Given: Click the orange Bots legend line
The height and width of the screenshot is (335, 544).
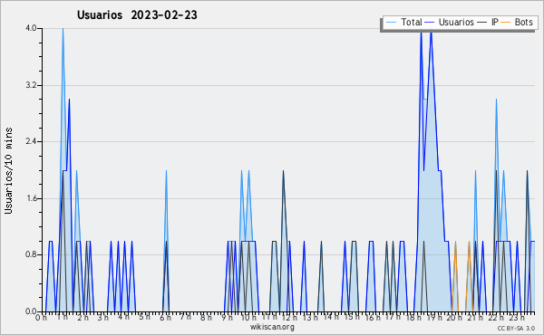Looking at the screenshot, I should pyautogui.click(x=506, y=23).
